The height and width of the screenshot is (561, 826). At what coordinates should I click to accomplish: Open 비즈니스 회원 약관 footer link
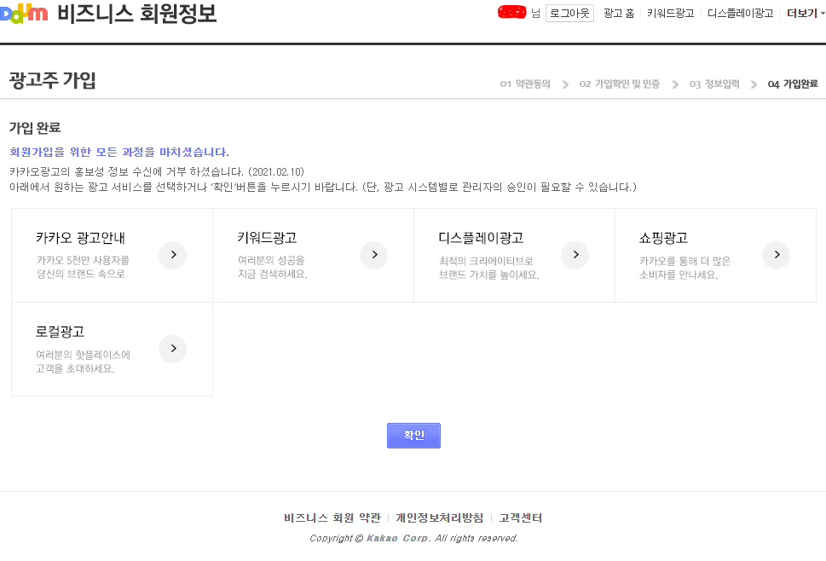332,518
